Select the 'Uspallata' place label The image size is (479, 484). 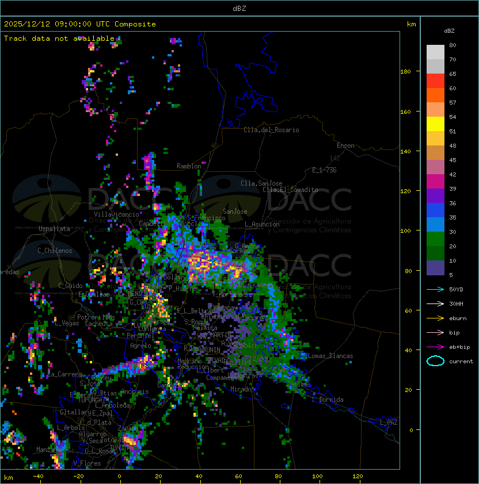54,229
